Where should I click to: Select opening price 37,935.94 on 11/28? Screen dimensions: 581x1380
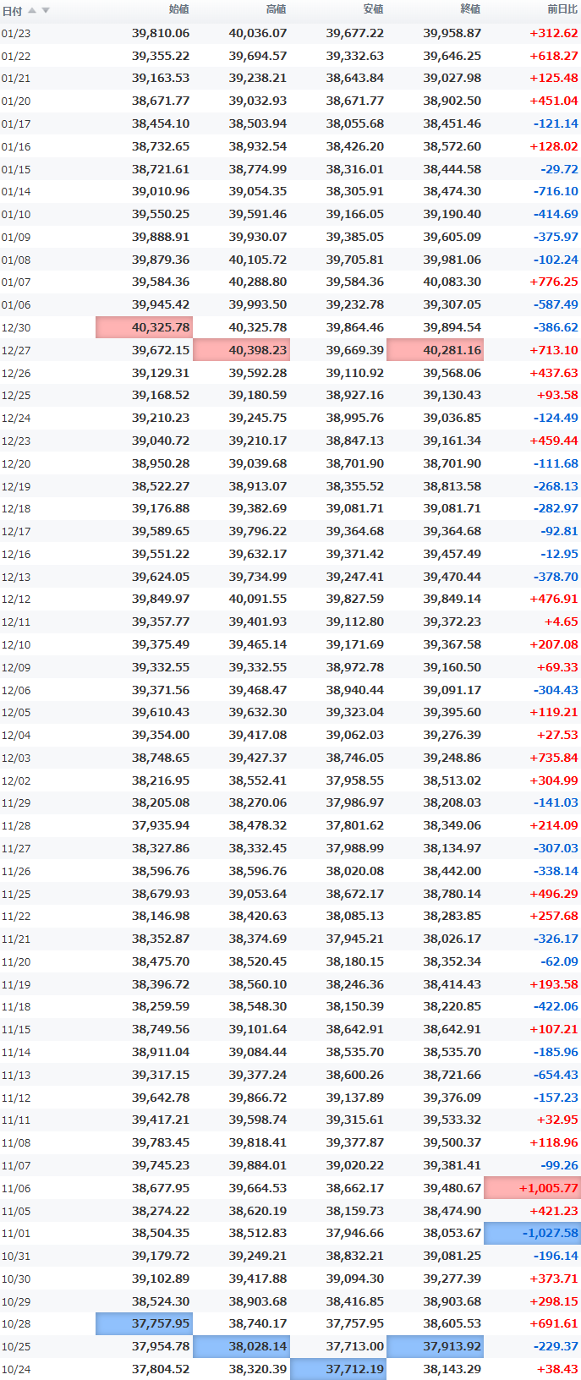click(161, 825)
